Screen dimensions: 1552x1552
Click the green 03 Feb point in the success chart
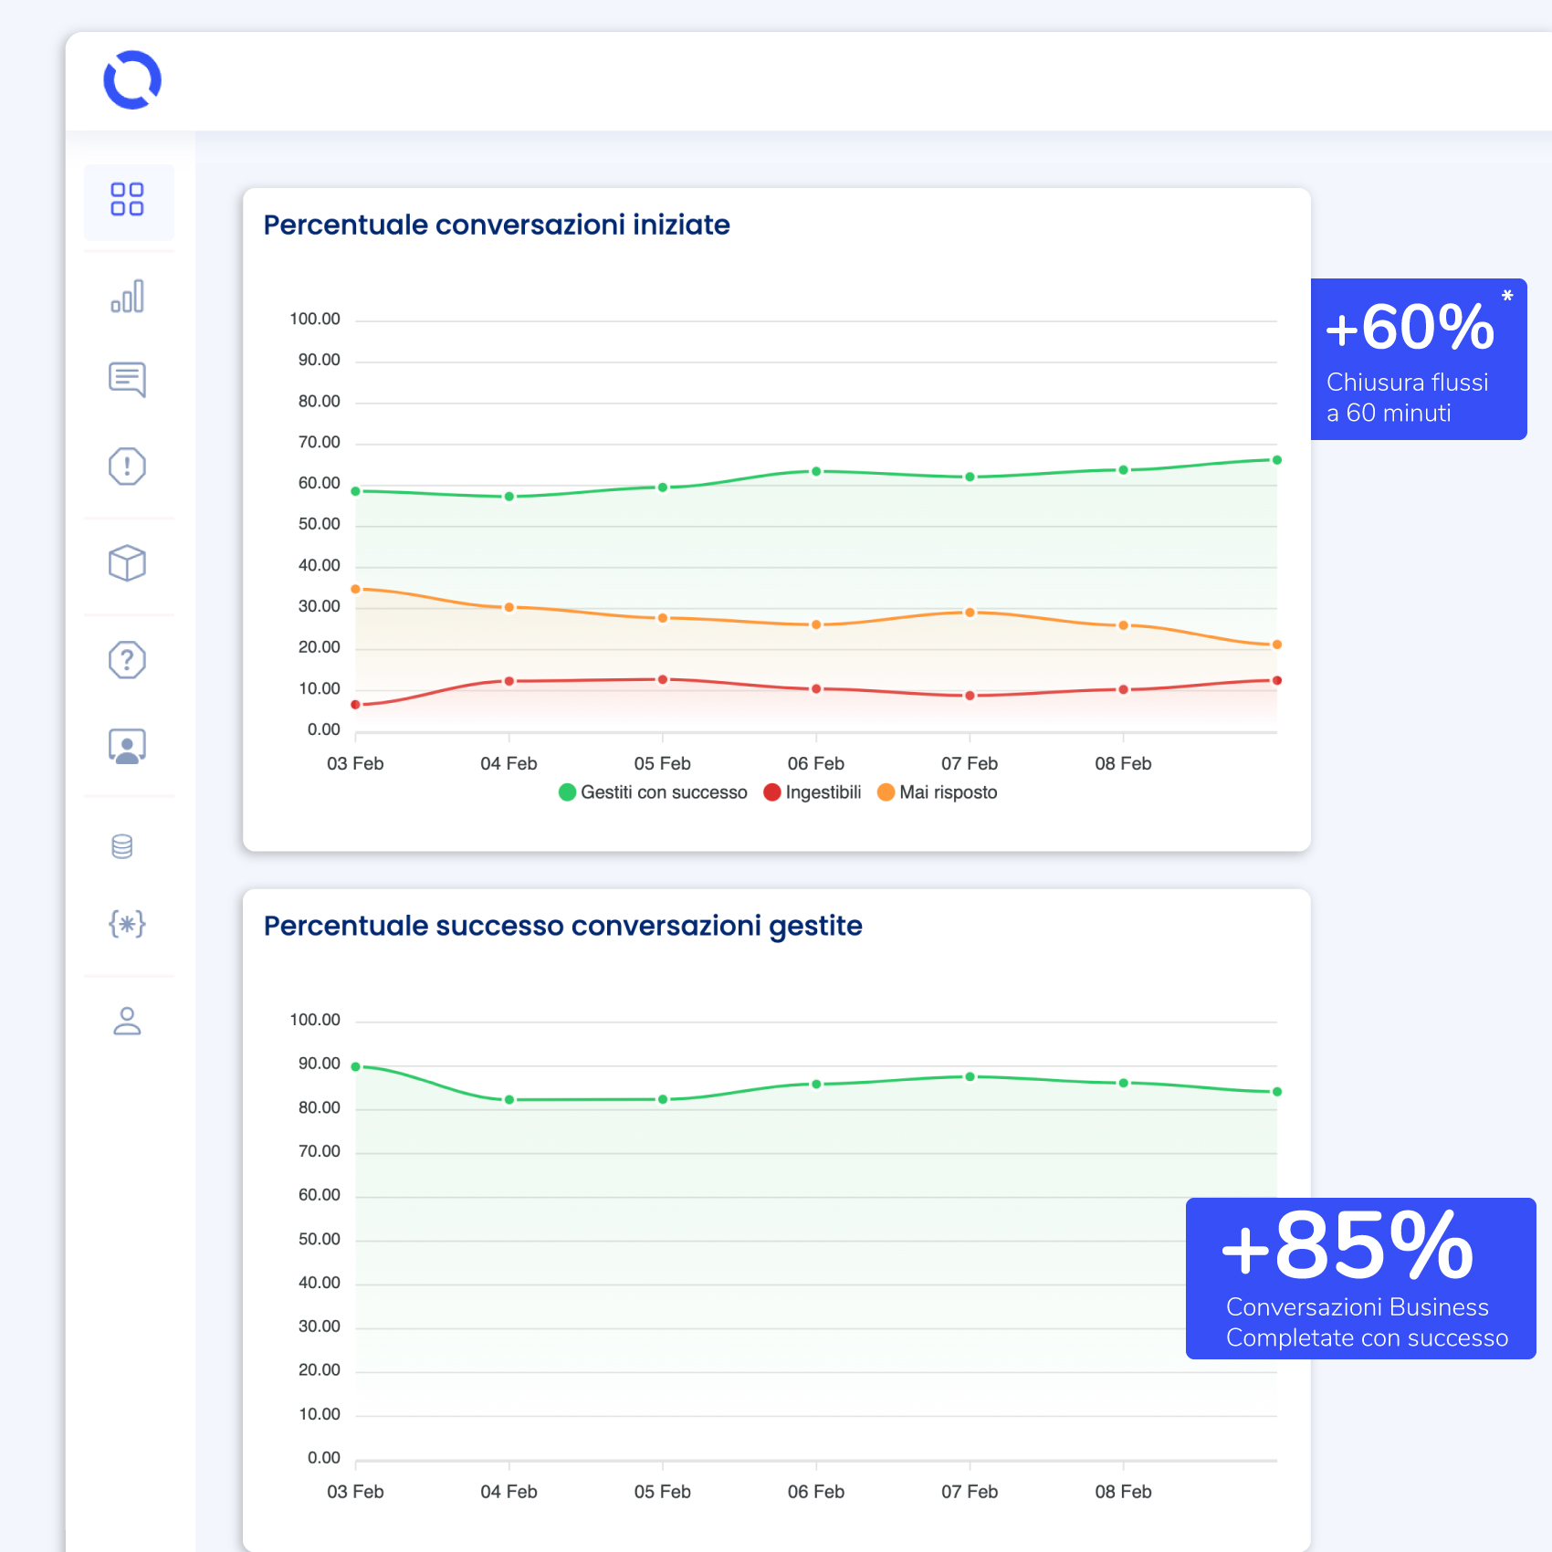click(356, 1066)
